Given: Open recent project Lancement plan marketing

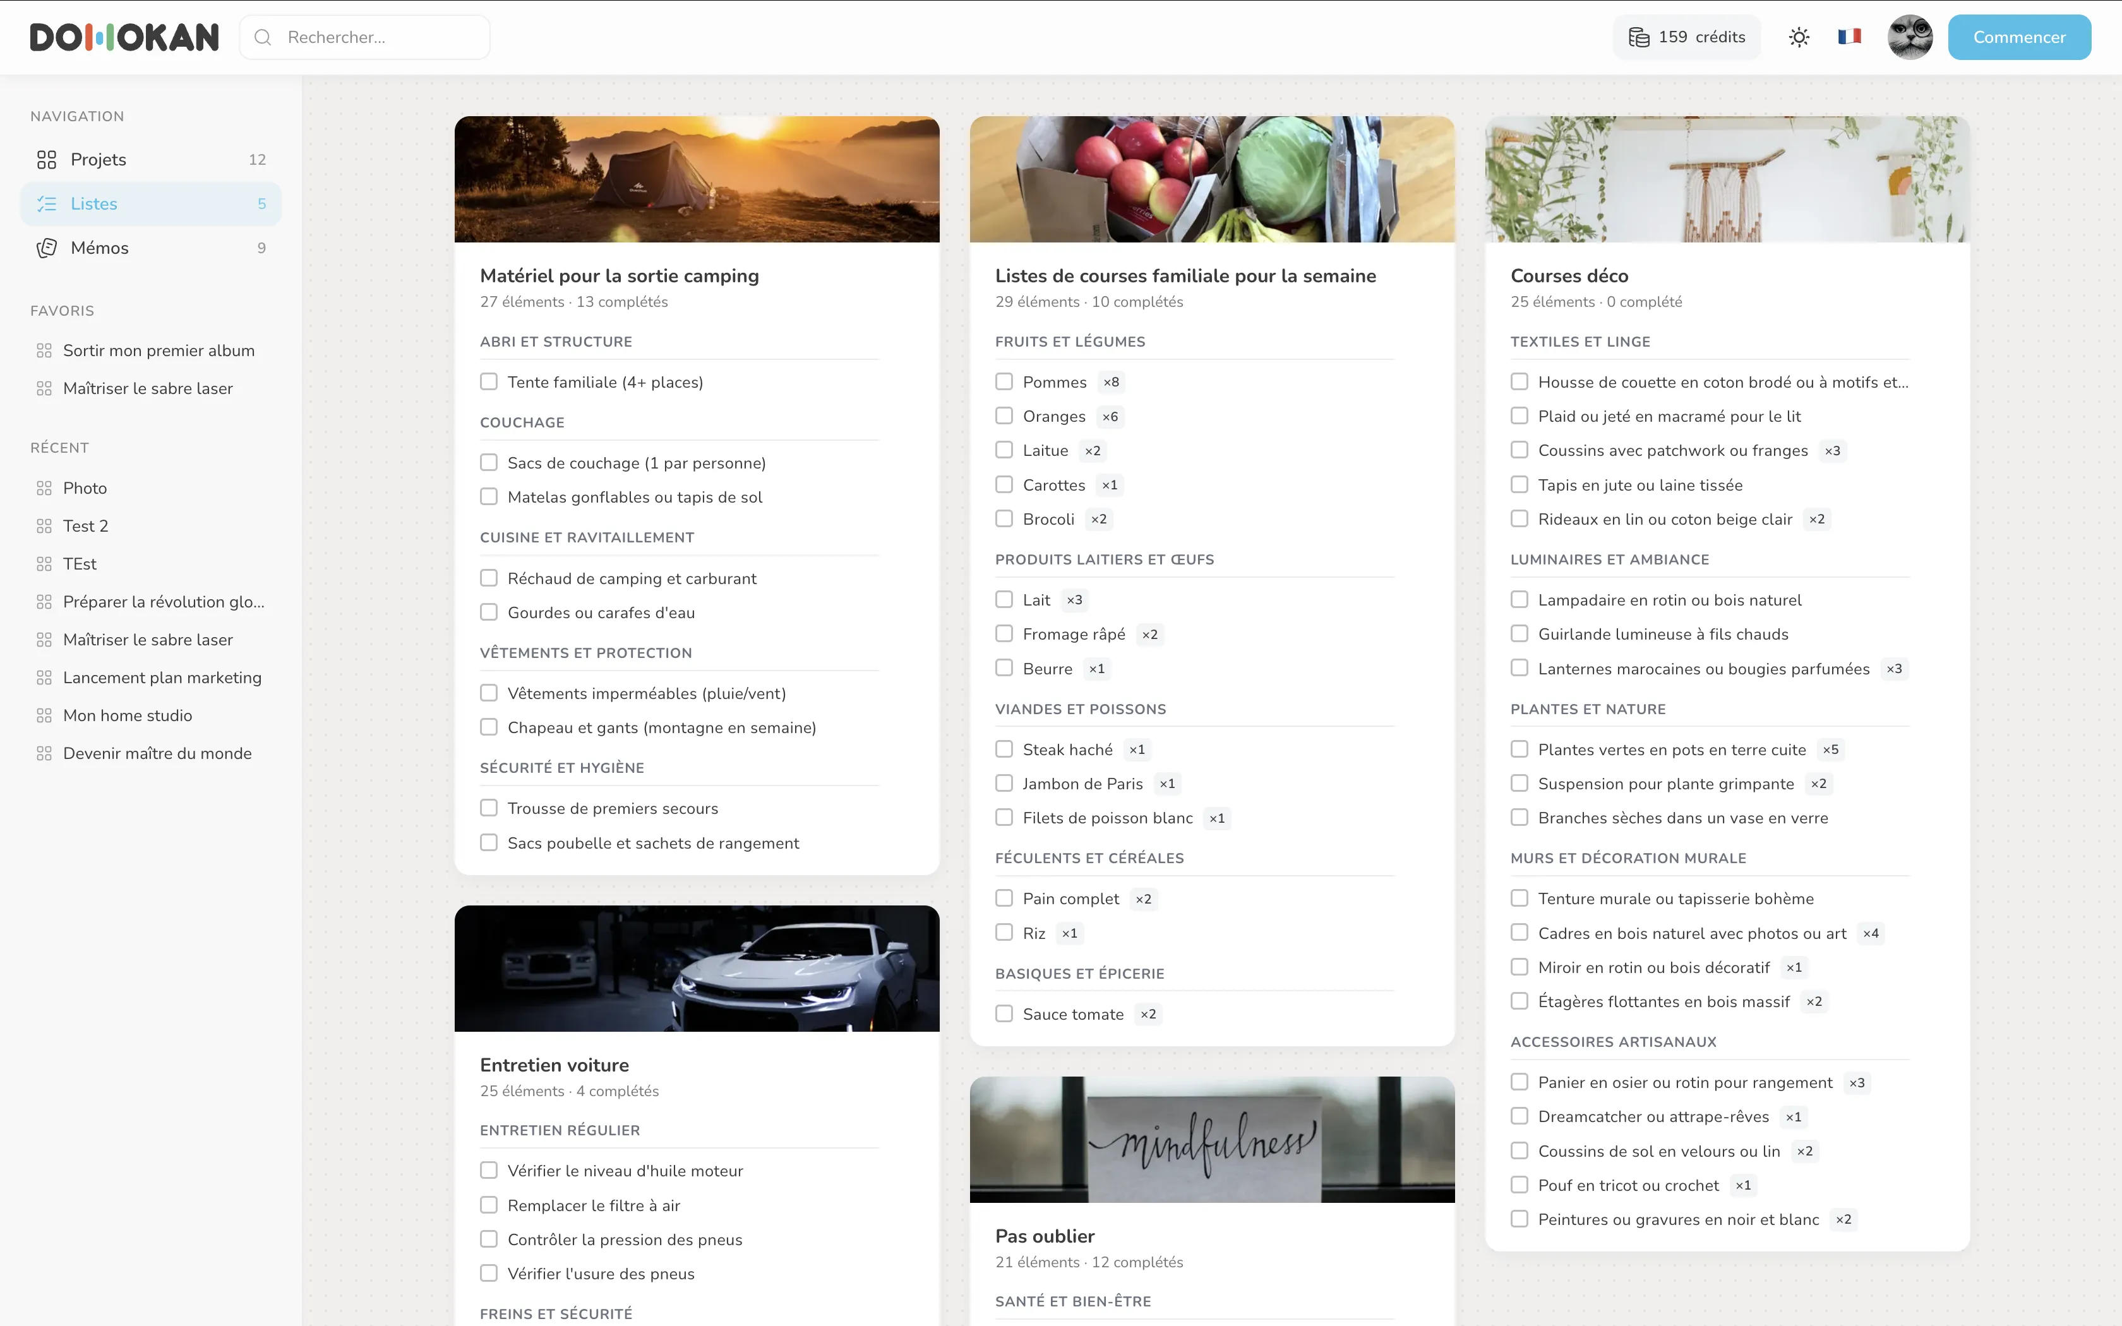Looking at the screenshot, I should tap(151, 678).
